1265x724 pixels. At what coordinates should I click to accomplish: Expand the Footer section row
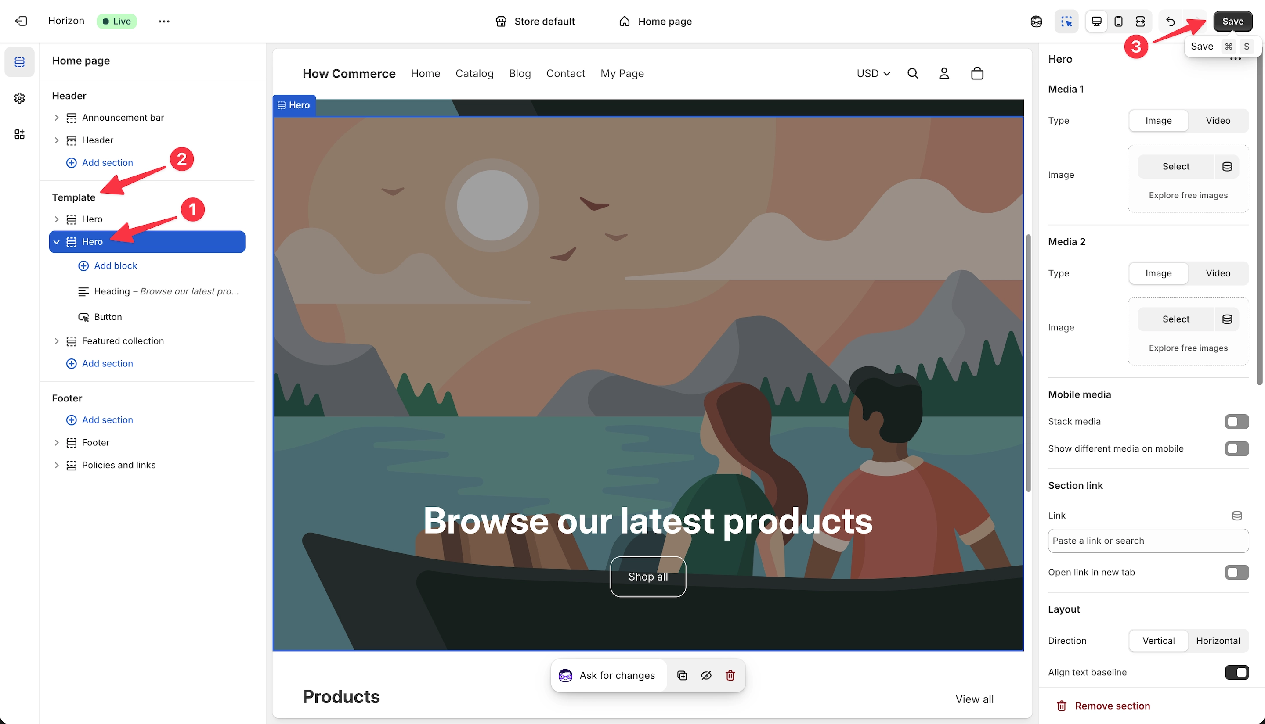tap(56, 443)
